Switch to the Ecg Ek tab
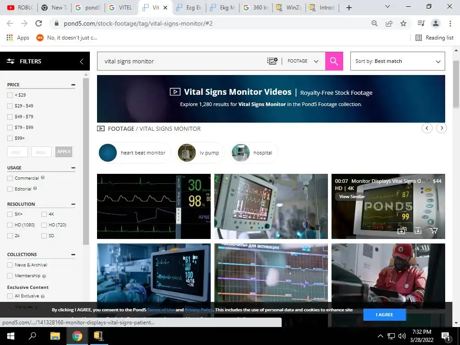 click(x=189, y=8)
